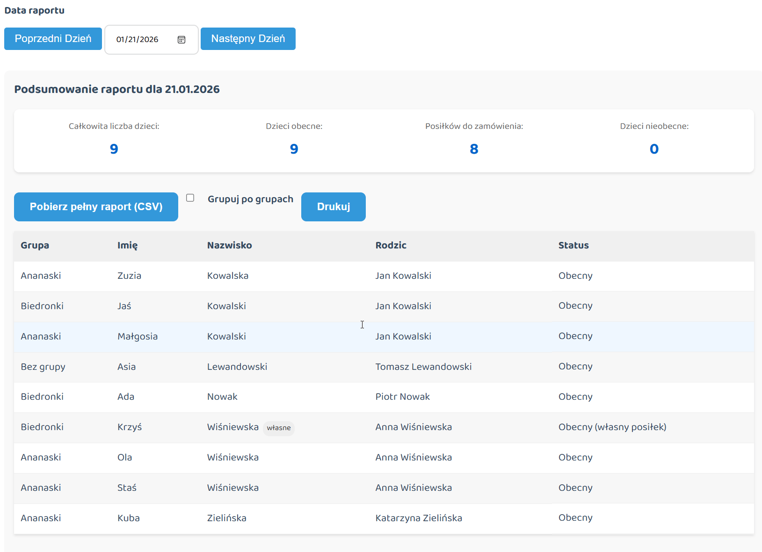Open the calendar picker icon in date field
The image size is (762, 552).
[181, 40]
